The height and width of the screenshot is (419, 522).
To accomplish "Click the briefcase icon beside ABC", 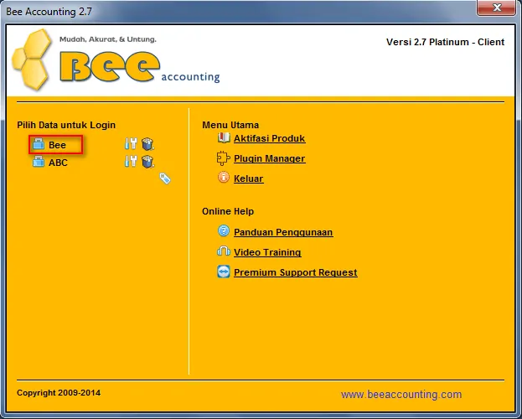I will tap(39, 162).
